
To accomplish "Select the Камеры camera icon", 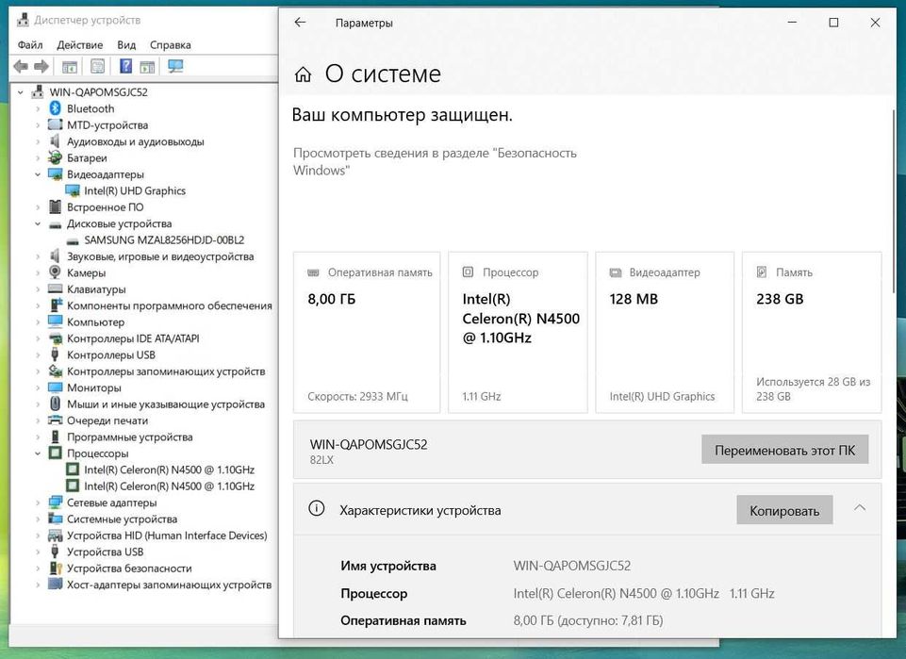I will pos(55,272).
